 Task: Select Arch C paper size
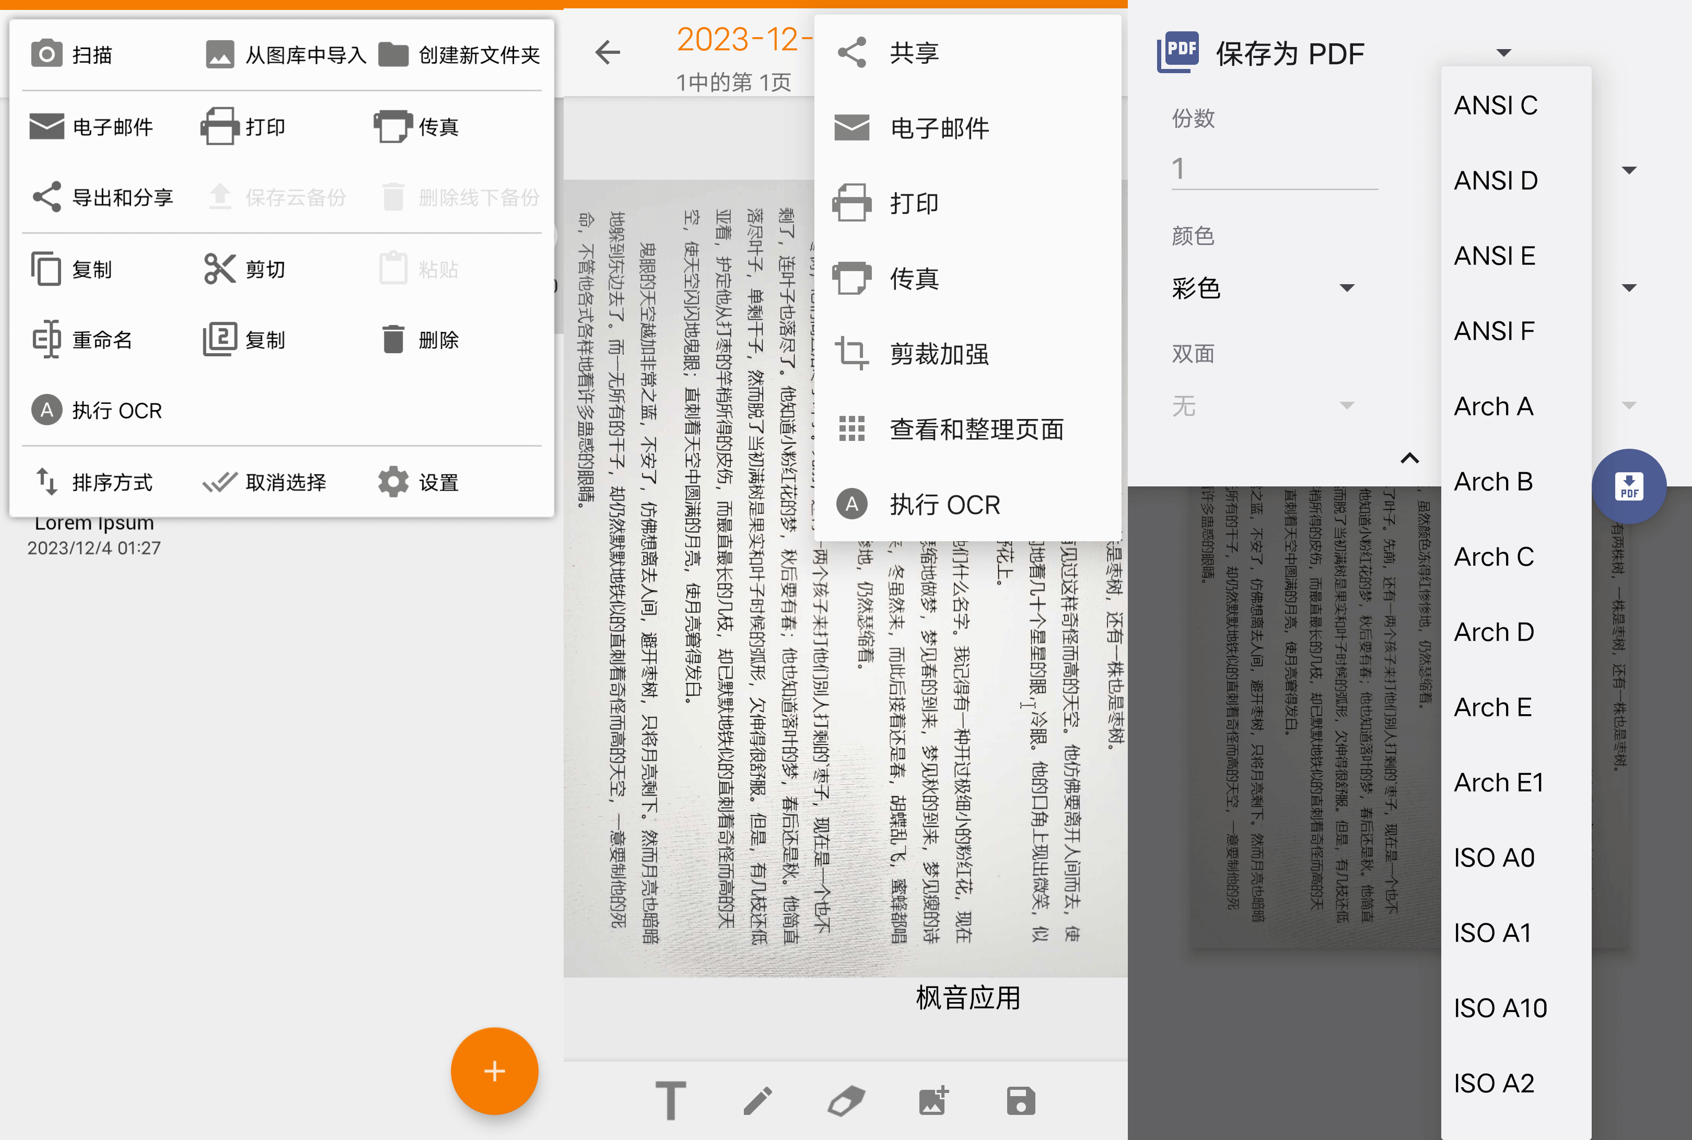[x=1515, y=557]
